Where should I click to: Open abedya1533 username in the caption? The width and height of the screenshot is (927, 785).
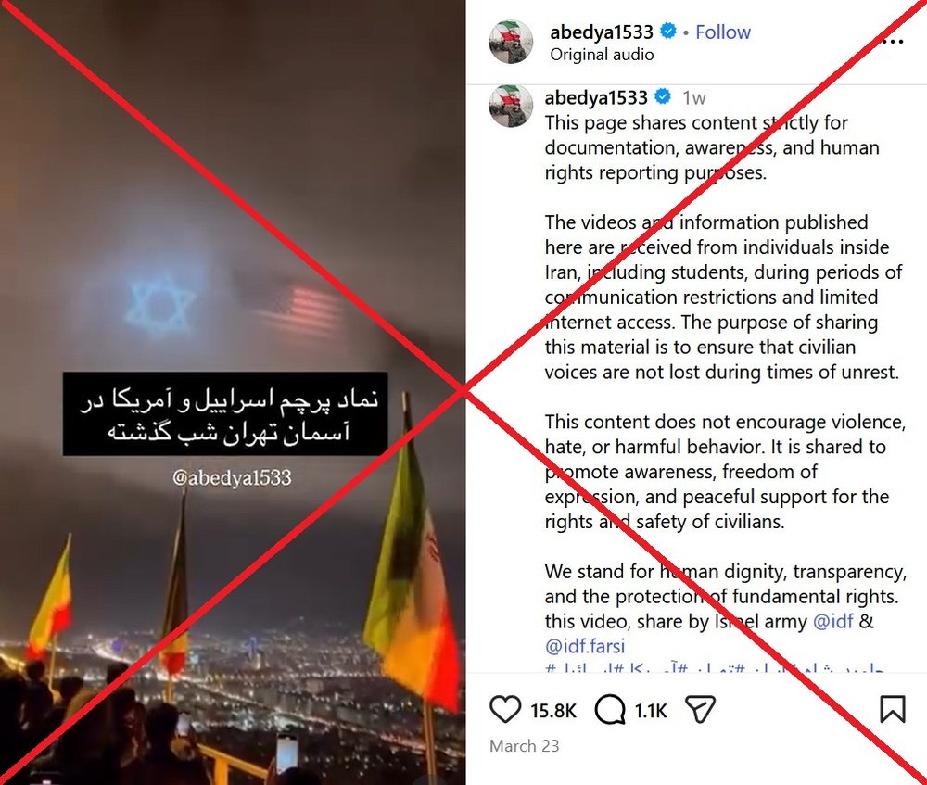point(596,97)
